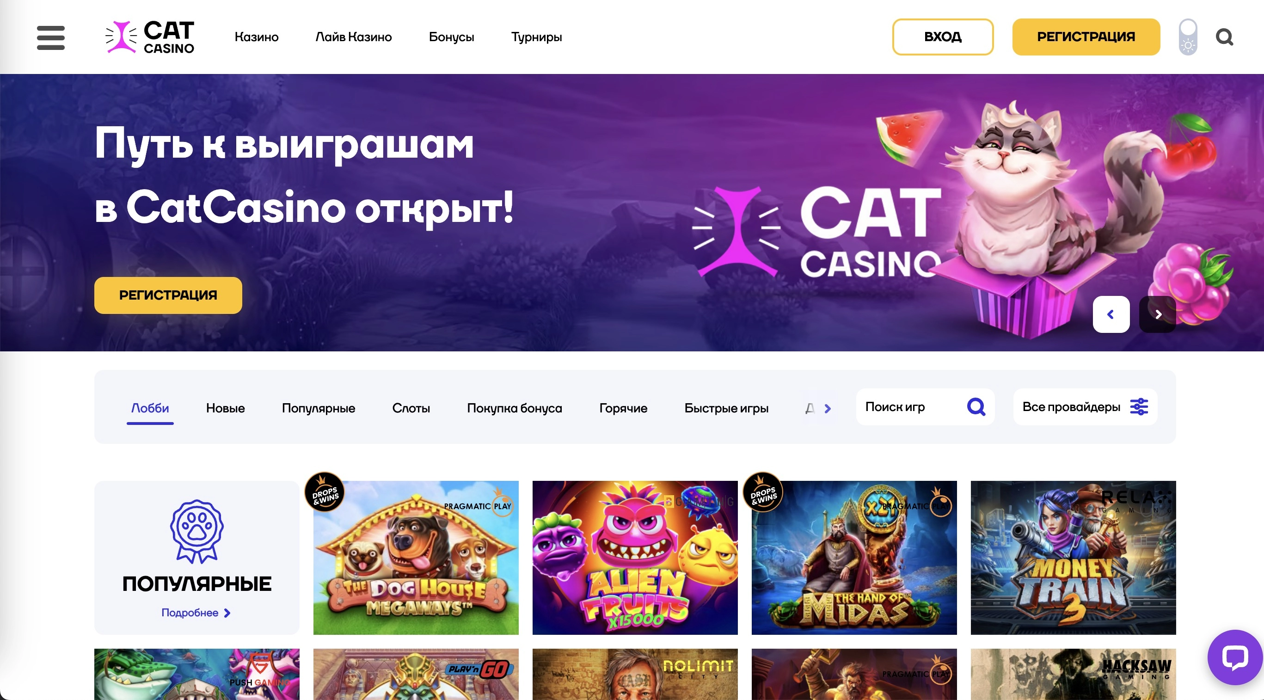Open the live chat bubble
The image size is (1264, 700).
tap(1234, 657)
